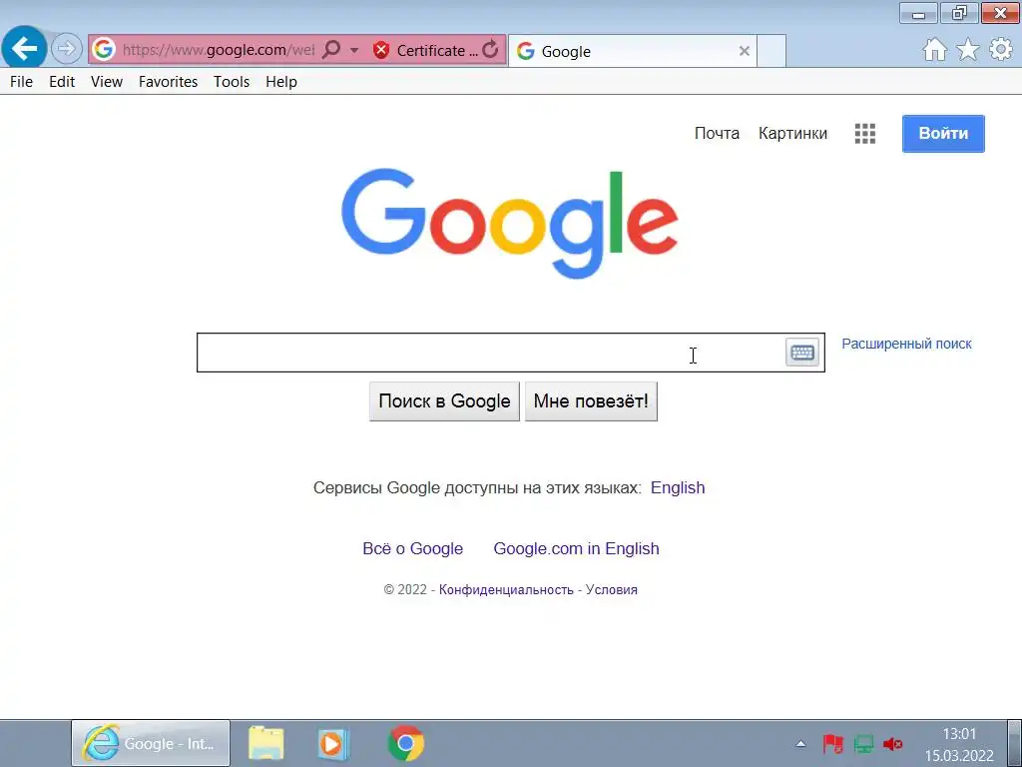The height and width of the screenshot is (767, 1022).
Task: Open the Расширенный поиск link
Action: click(906, 344)
